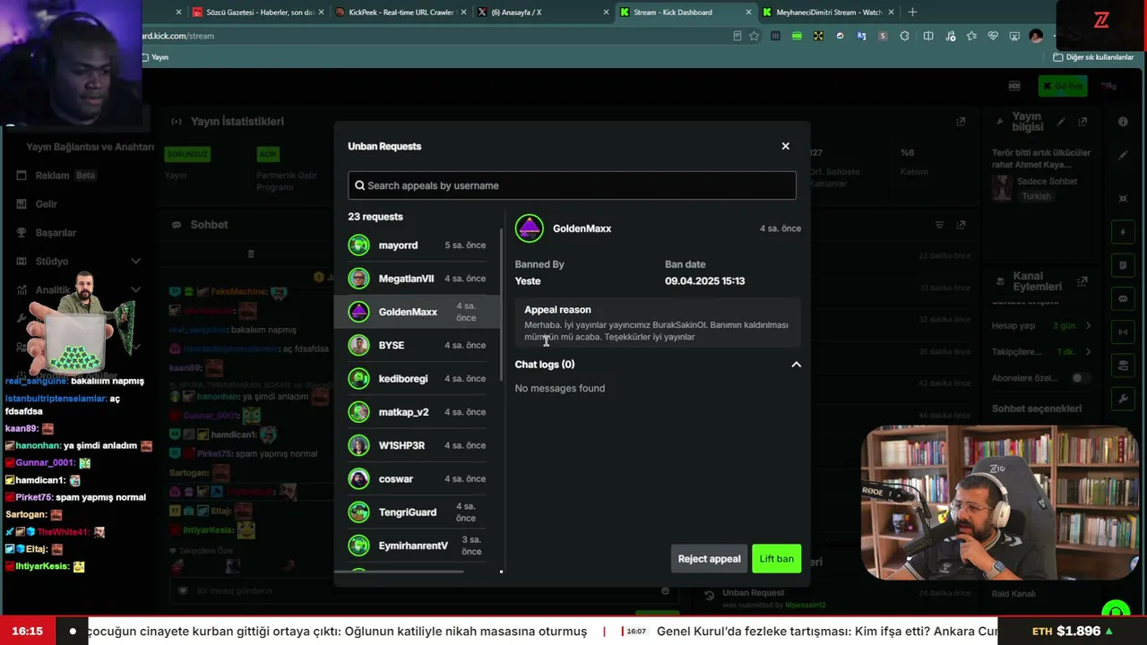Open Başarılar in the sidebar
Viewport: 1147px width, 645px height.
(x=56, y=233)
